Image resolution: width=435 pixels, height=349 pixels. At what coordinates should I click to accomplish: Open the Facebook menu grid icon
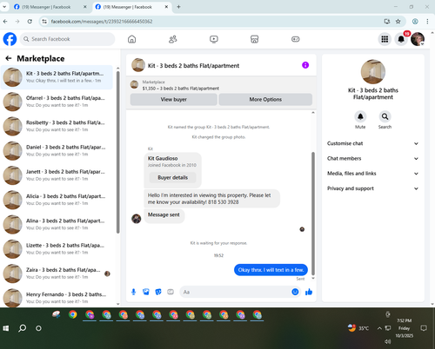pyautogui.click(x=385, y=39)
